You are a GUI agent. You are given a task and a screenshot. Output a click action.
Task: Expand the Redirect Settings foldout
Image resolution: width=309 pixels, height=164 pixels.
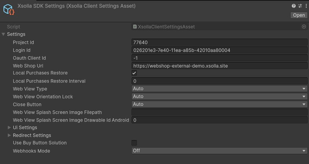click(x=9, y=135)
